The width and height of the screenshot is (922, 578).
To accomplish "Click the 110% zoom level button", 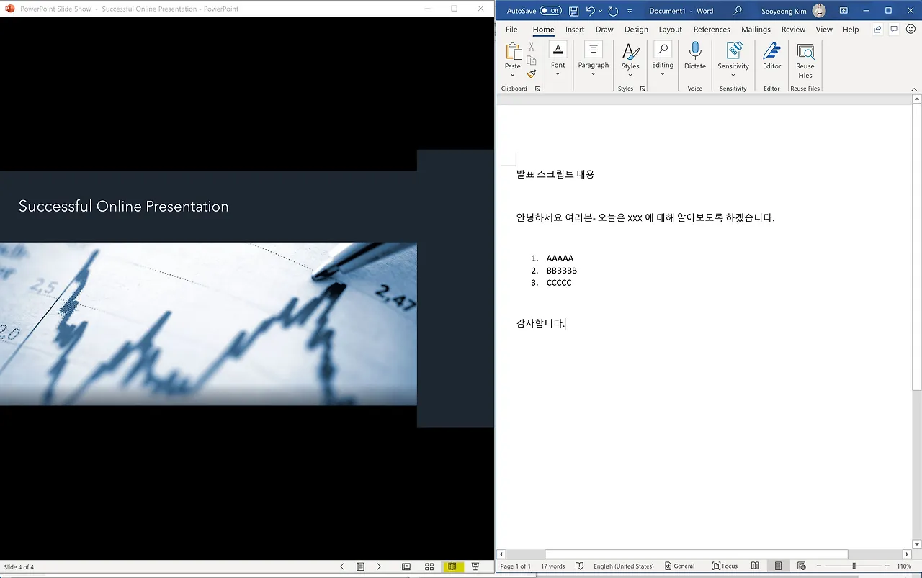I will point(905,566).
